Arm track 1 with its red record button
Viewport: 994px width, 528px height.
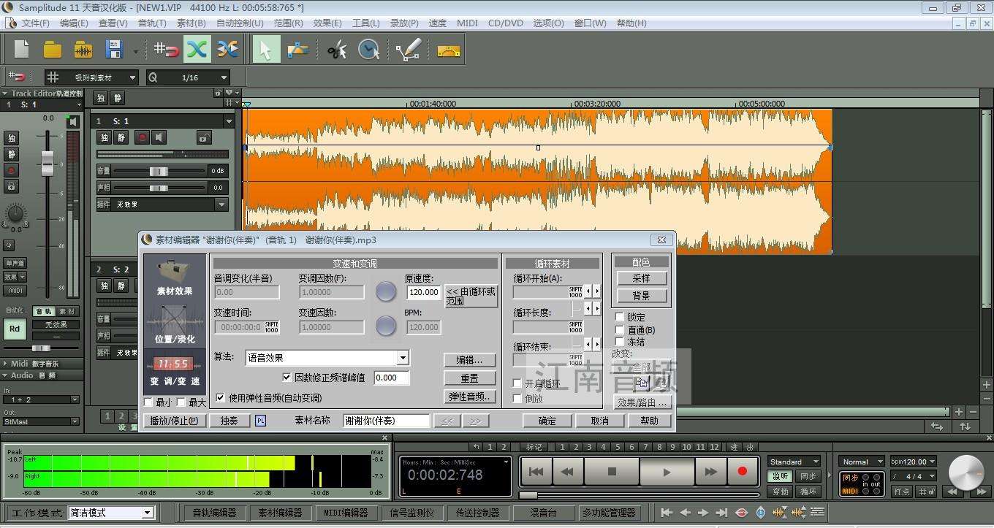tap(142, 137)
